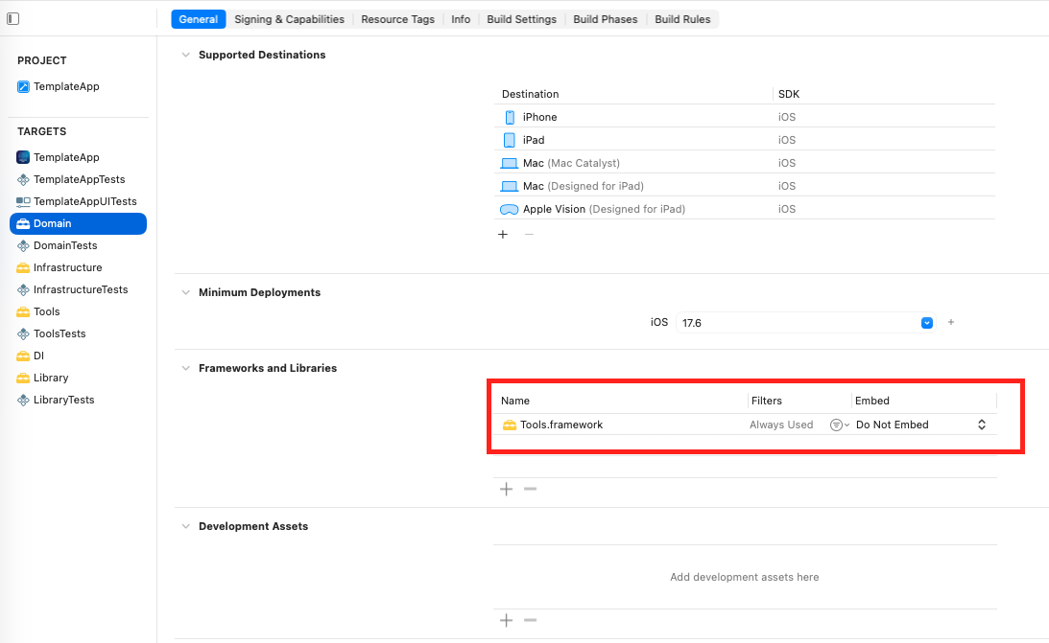
Task: Click the Mac Designed for iPad icon
Action: pyautogui.click(x=510, y=186)
